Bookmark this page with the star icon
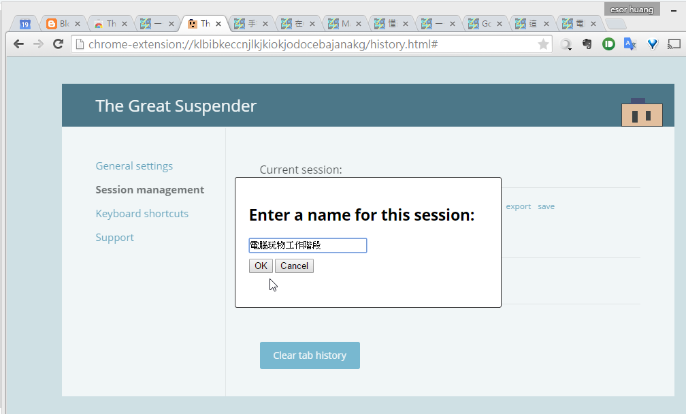686x414 pixels. (543, 44)
